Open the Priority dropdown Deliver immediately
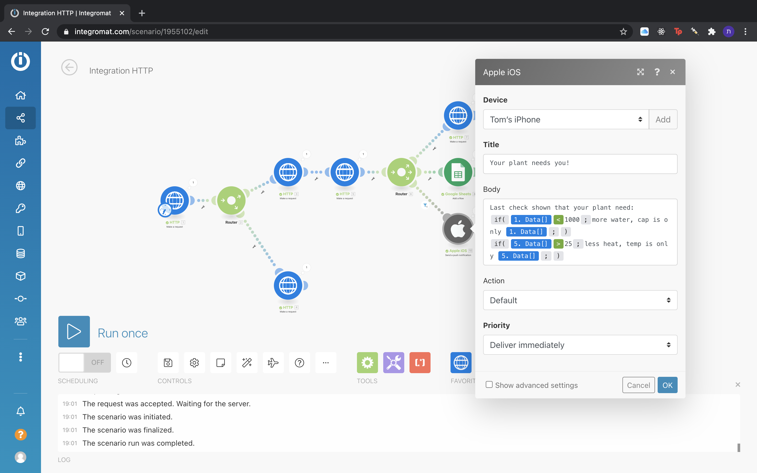This screenshot has height=473, width=757. pyautogui.click(x=580, y=345)
